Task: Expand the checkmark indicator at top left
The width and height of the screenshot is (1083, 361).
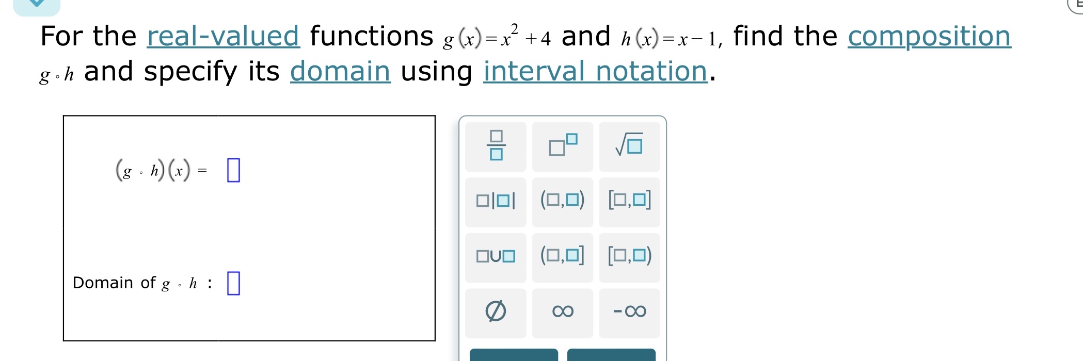Action: point(37,3)
